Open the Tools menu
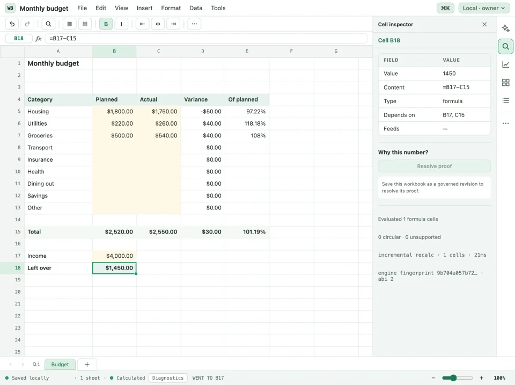This screenshot has width=515, height=385. [x=218, y=8]
